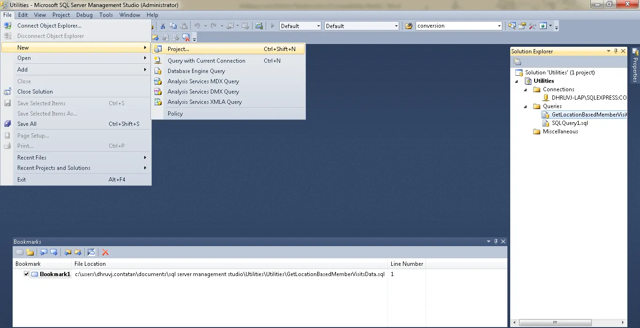Click the Find in Files folder icon

pyautogui.click(x=409, y=26)
